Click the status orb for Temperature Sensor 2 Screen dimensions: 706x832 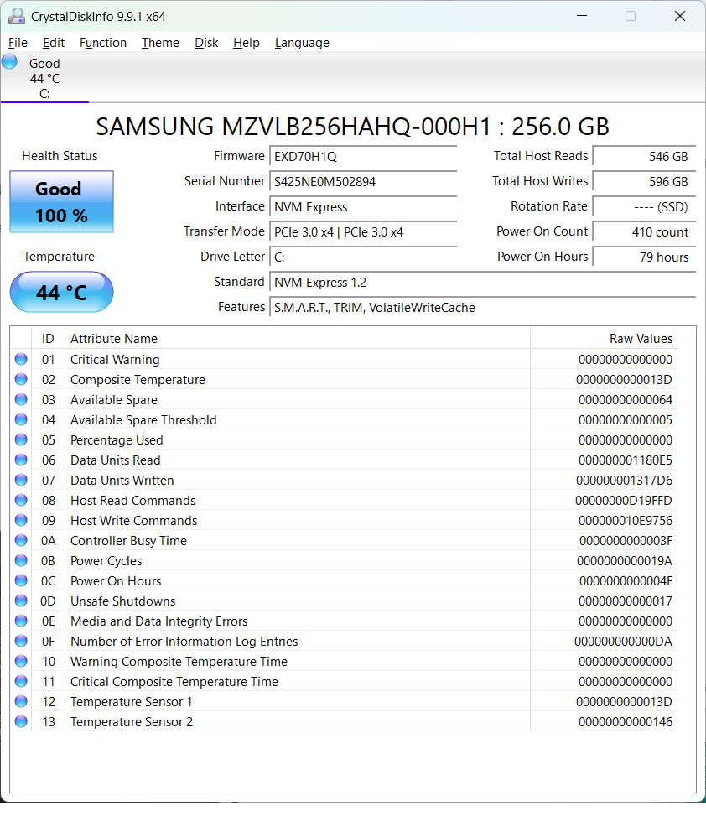pyautogui.click(x=21, y=721)
